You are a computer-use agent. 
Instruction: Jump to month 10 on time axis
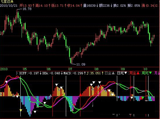pos(146,69)
